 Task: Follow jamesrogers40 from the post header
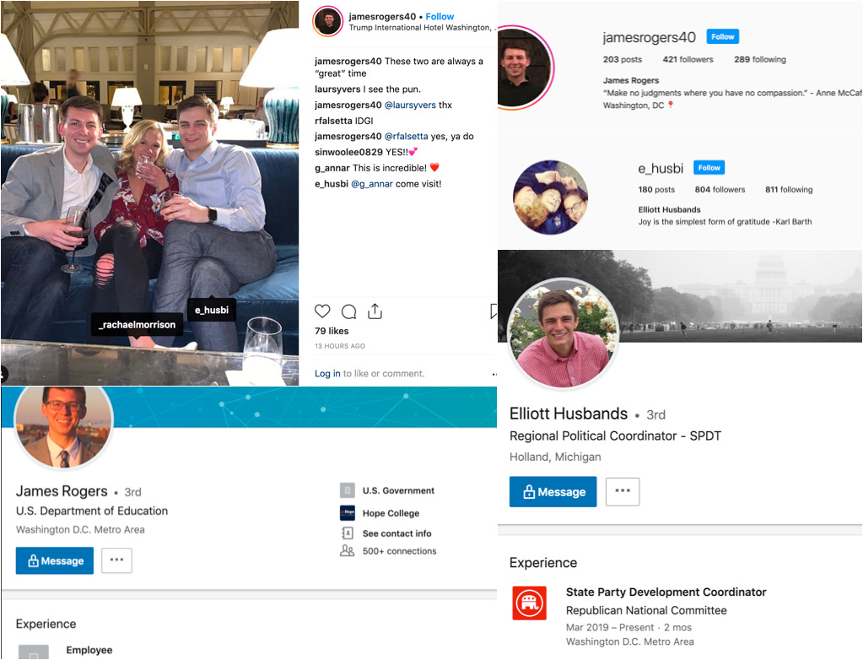(x=440, y=17)
